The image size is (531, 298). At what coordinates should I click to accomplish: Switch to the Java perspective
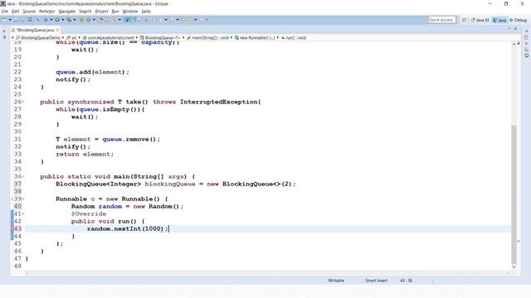(x=499, y=20)
